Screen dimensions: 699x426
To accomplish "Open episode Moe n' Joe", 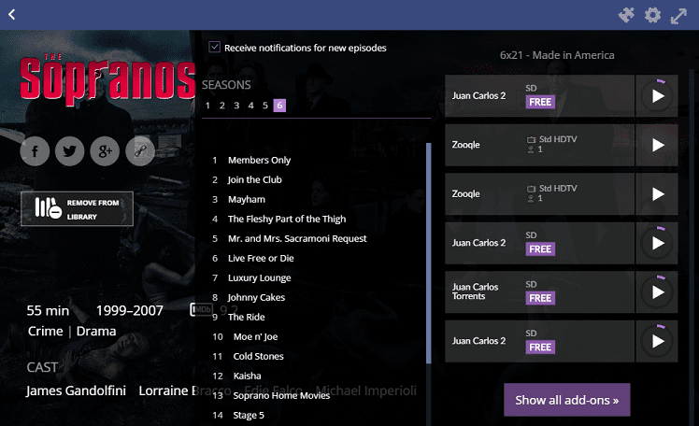I will pos(255,336).
